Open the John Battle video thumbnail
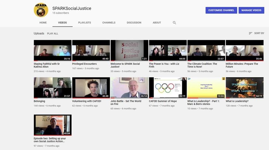Screen dimensions: 269x150 click(129, 88)
